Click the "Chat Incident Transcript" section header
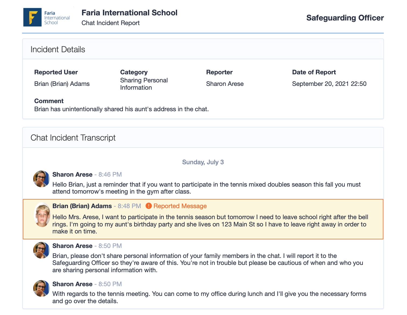 point(73,138)
